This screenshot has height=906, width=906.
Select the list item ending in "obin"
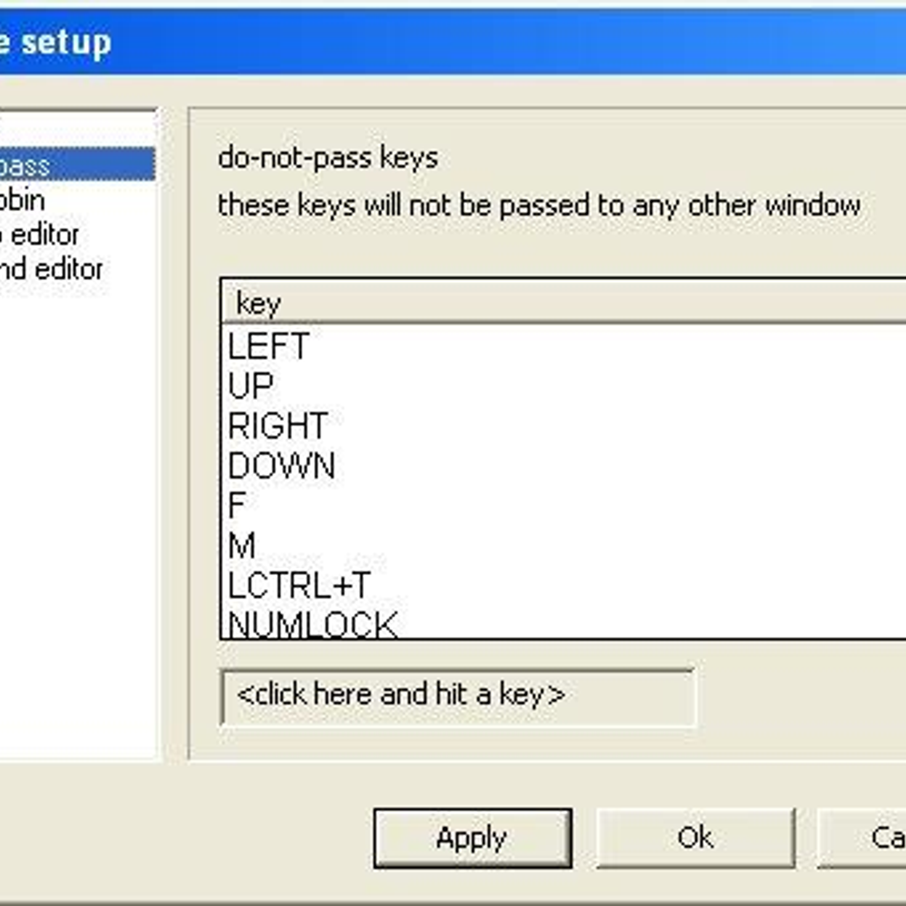click(23, 200)
